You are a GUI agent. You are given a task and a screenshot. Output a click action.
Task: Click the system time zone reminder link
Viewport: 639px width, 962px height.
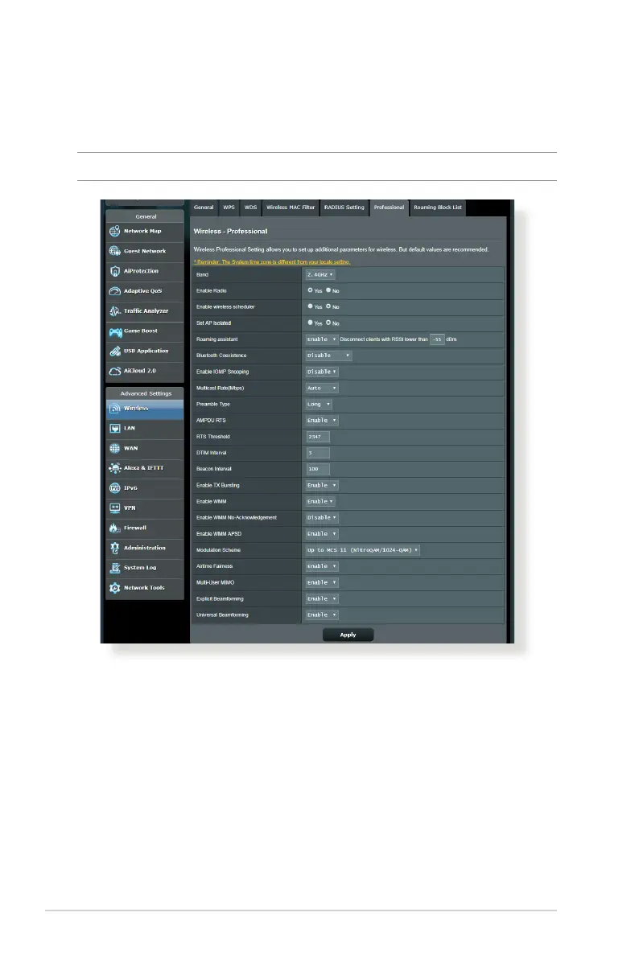coord(272,262)
